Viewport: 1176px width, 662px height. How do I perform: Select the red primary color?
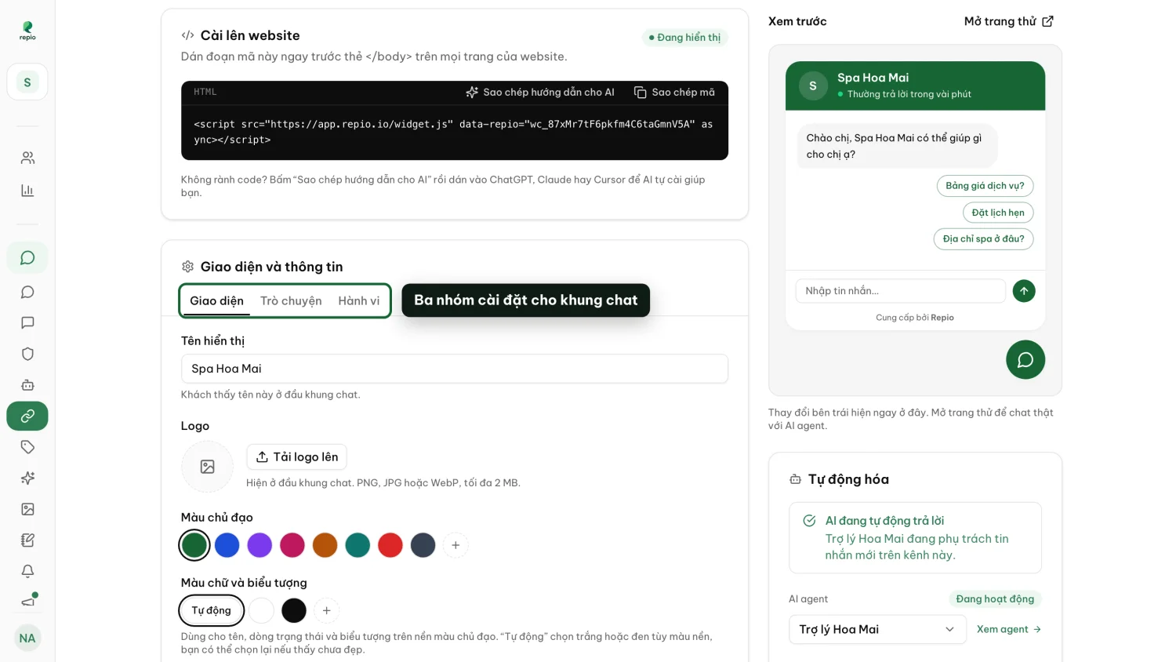click(390, 545)
